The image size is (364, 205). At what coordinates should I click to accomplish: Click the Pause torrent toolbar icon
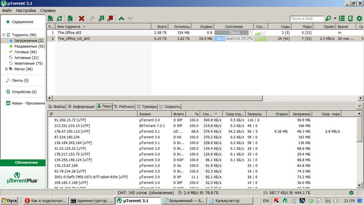pyautogui.click(x=101, y=18)
